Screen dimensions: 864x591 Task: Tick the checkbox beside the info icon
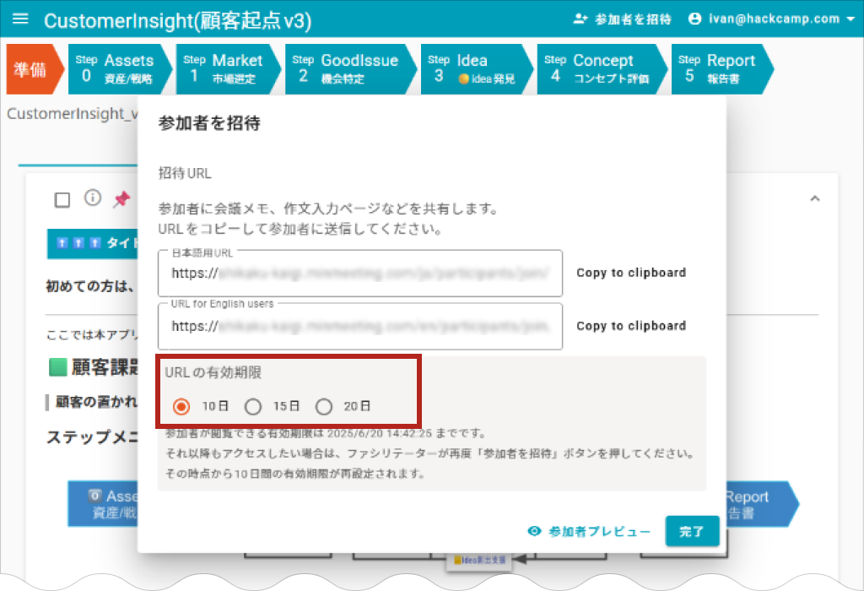[x=62, y=200]
